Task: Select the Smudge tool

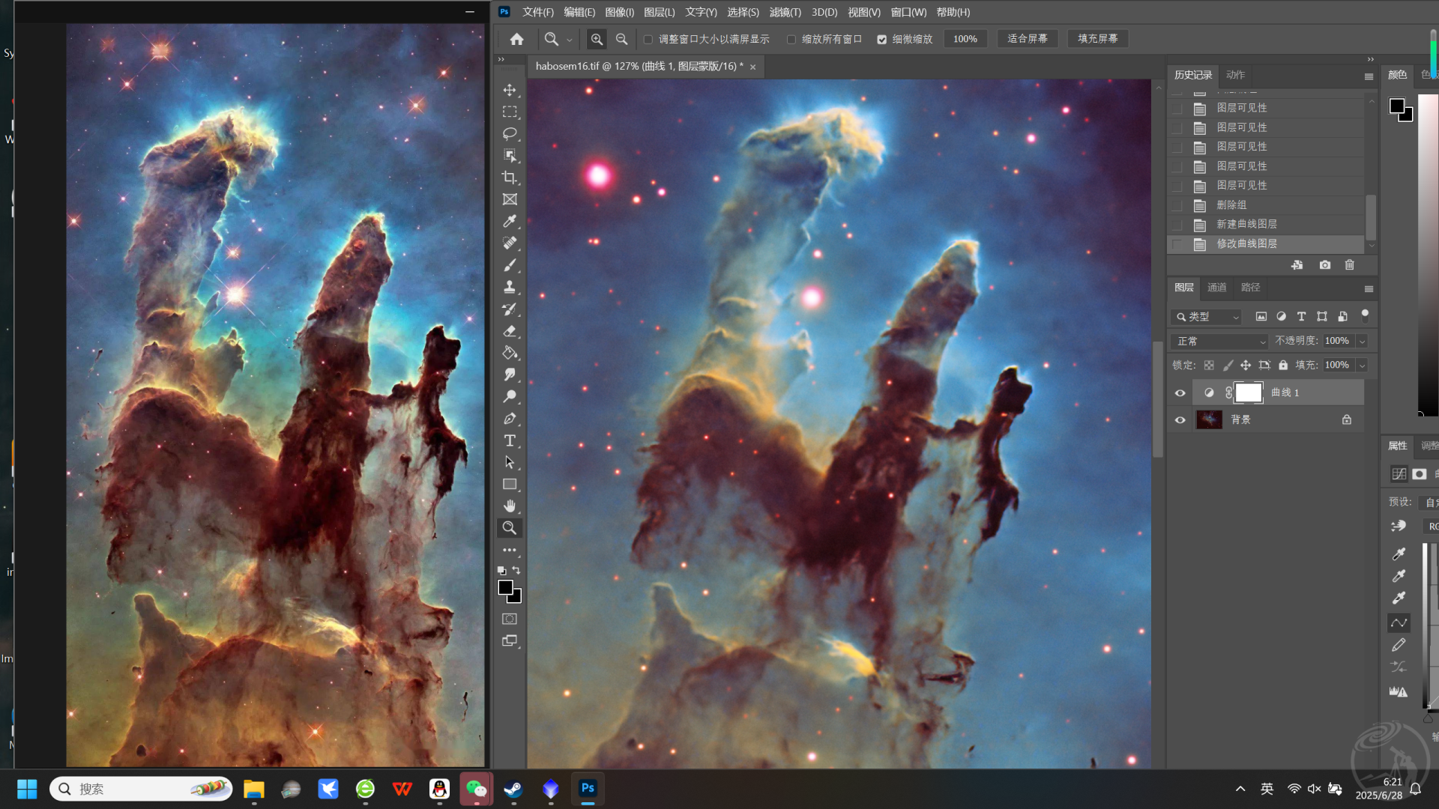Action: coord(510,375)
